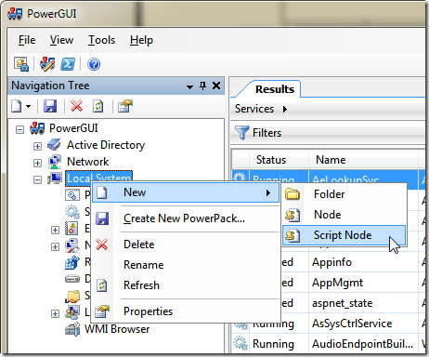Click the Services breadcrumb label
This screenshot has width=429, height=357.
click(x=254, y=109)
